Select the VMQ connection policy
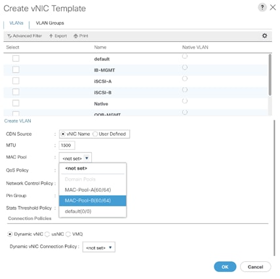The image size is (280, 279). point(68,234)
